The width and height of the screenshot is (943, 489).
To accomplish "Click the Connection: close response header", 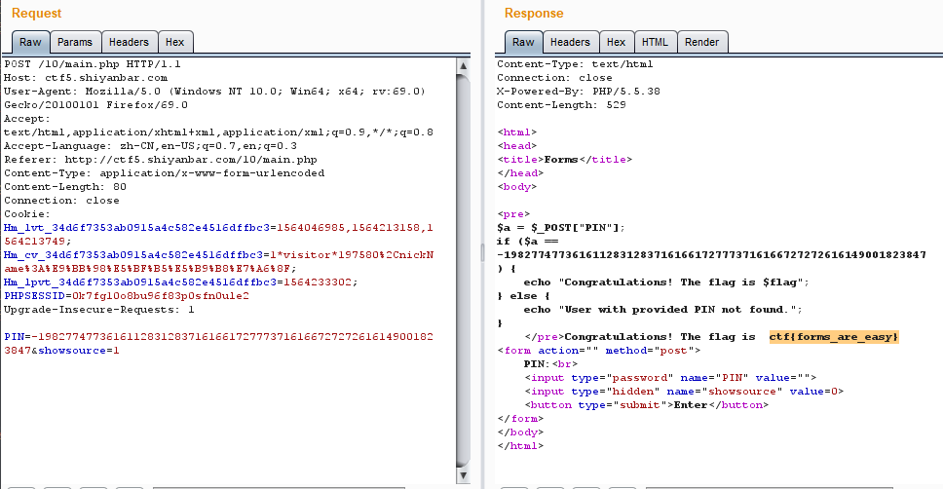I will pos(554,78).
